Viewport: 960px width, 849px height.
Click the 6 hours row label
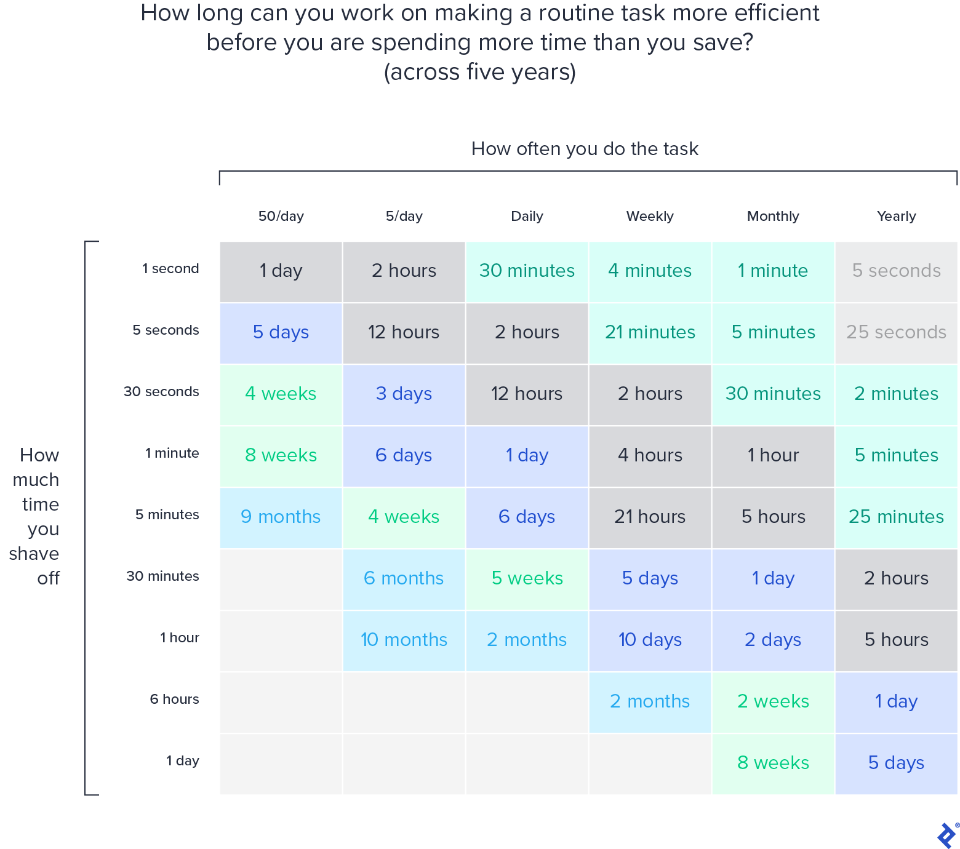(174, 699)
